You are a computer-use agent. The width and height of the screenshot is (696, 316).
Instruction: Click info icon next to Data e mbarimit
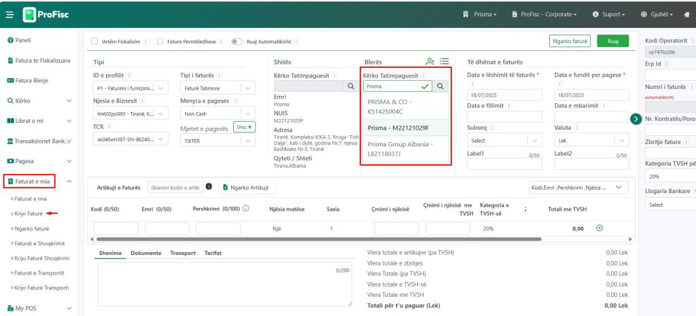(604, 105)
